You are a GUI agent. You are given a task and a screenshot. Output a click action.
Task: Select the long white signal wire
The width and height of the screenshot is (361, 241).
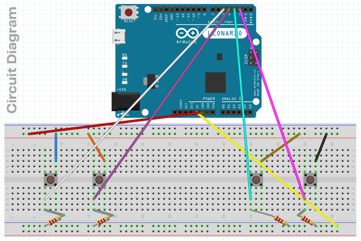[134, 104]
